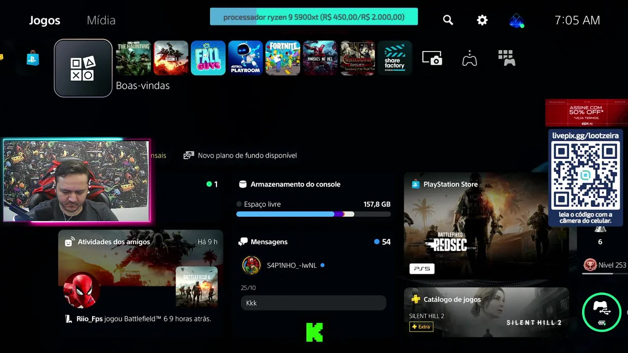Select the Boas-vindas home tile

coord(83,68)
